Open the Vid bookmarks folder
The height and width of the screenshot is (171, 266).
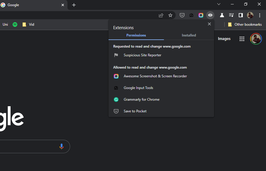28,25
